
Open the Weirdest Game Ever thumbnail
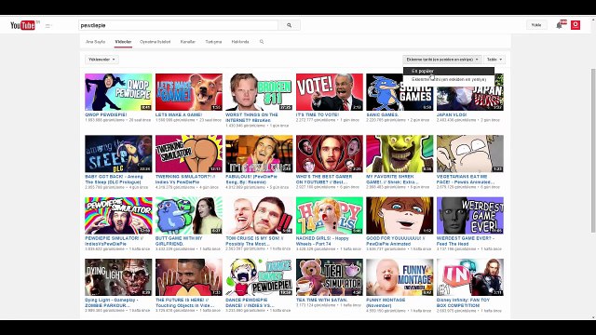470,215
